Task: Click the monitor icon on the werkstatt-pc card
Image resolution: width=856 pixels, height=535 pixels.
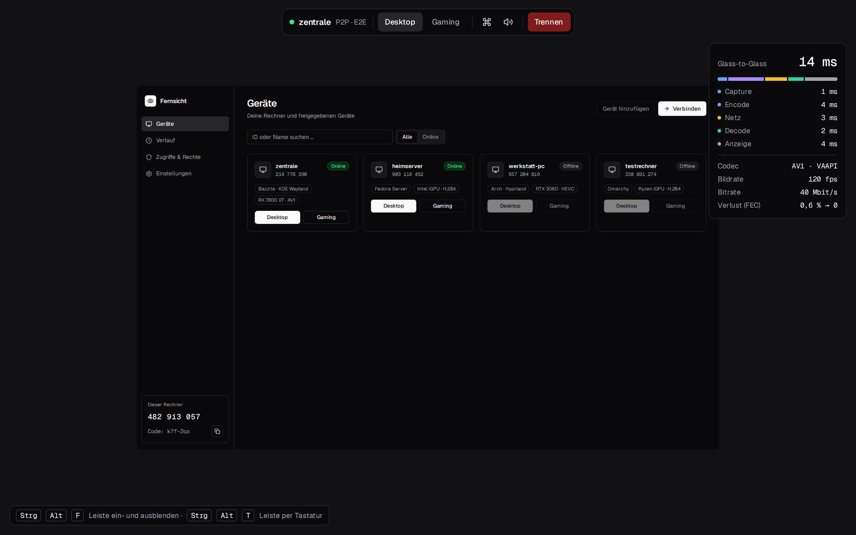Action: click(x=495, y=170)
